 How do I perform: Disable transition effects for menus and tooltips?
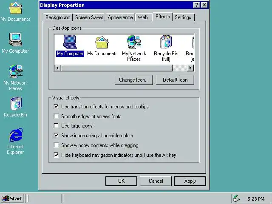pos(56,106)
